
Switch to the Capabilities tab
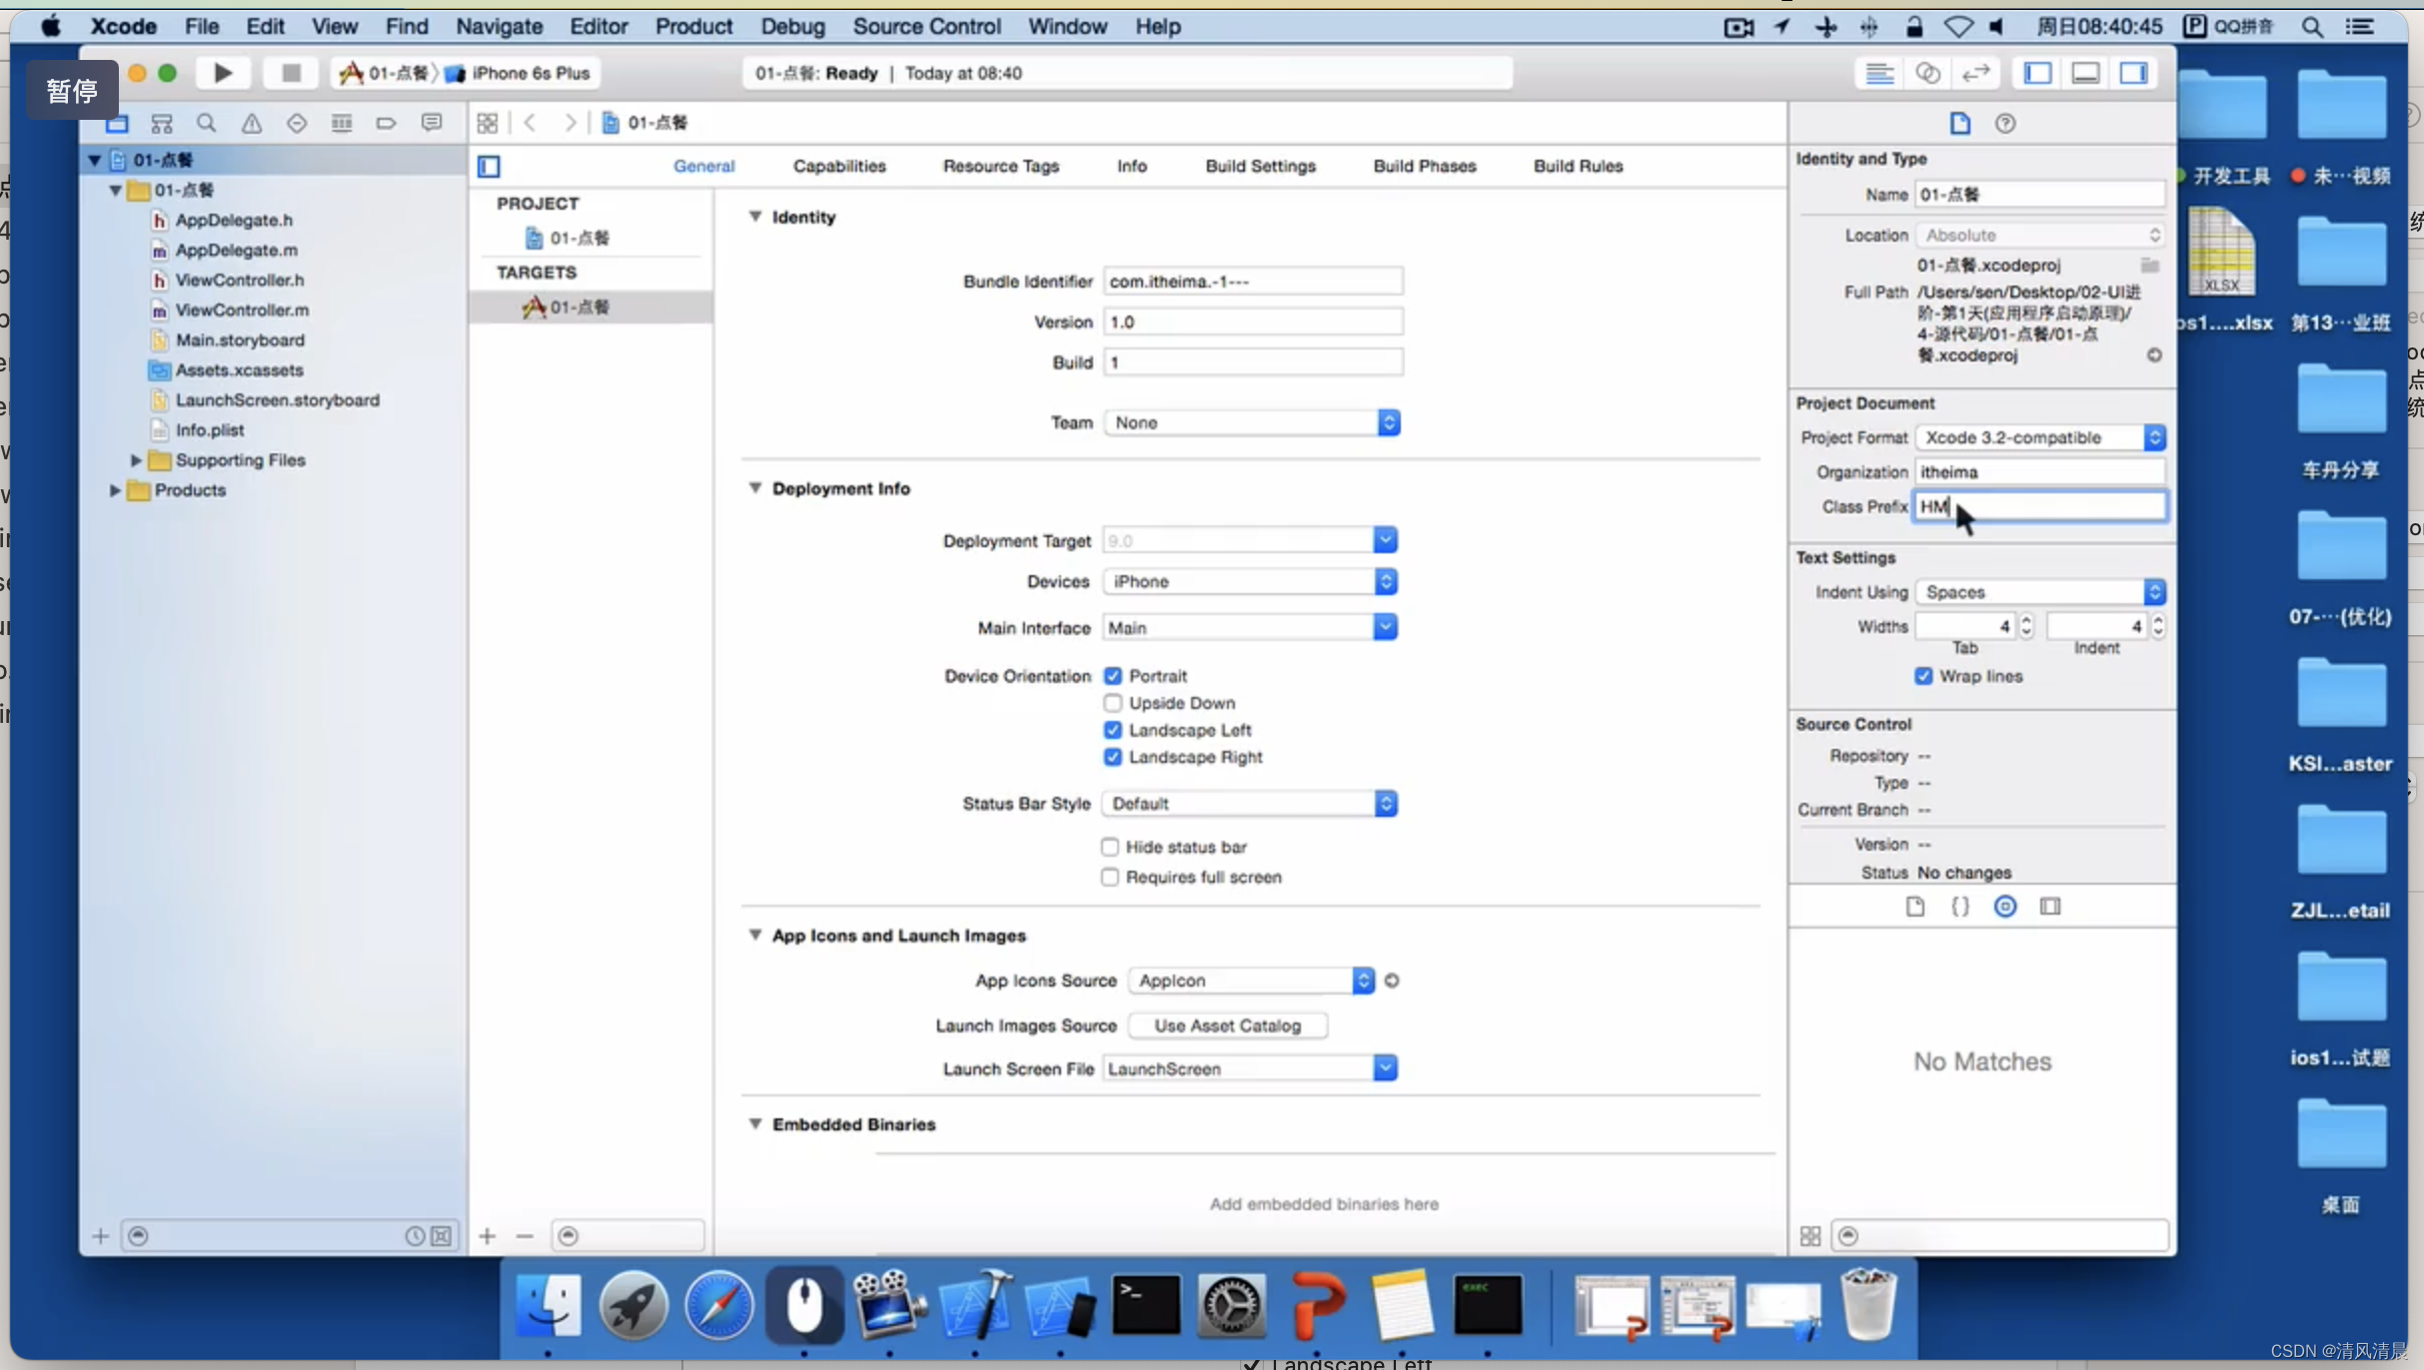(x=839, y=166)
